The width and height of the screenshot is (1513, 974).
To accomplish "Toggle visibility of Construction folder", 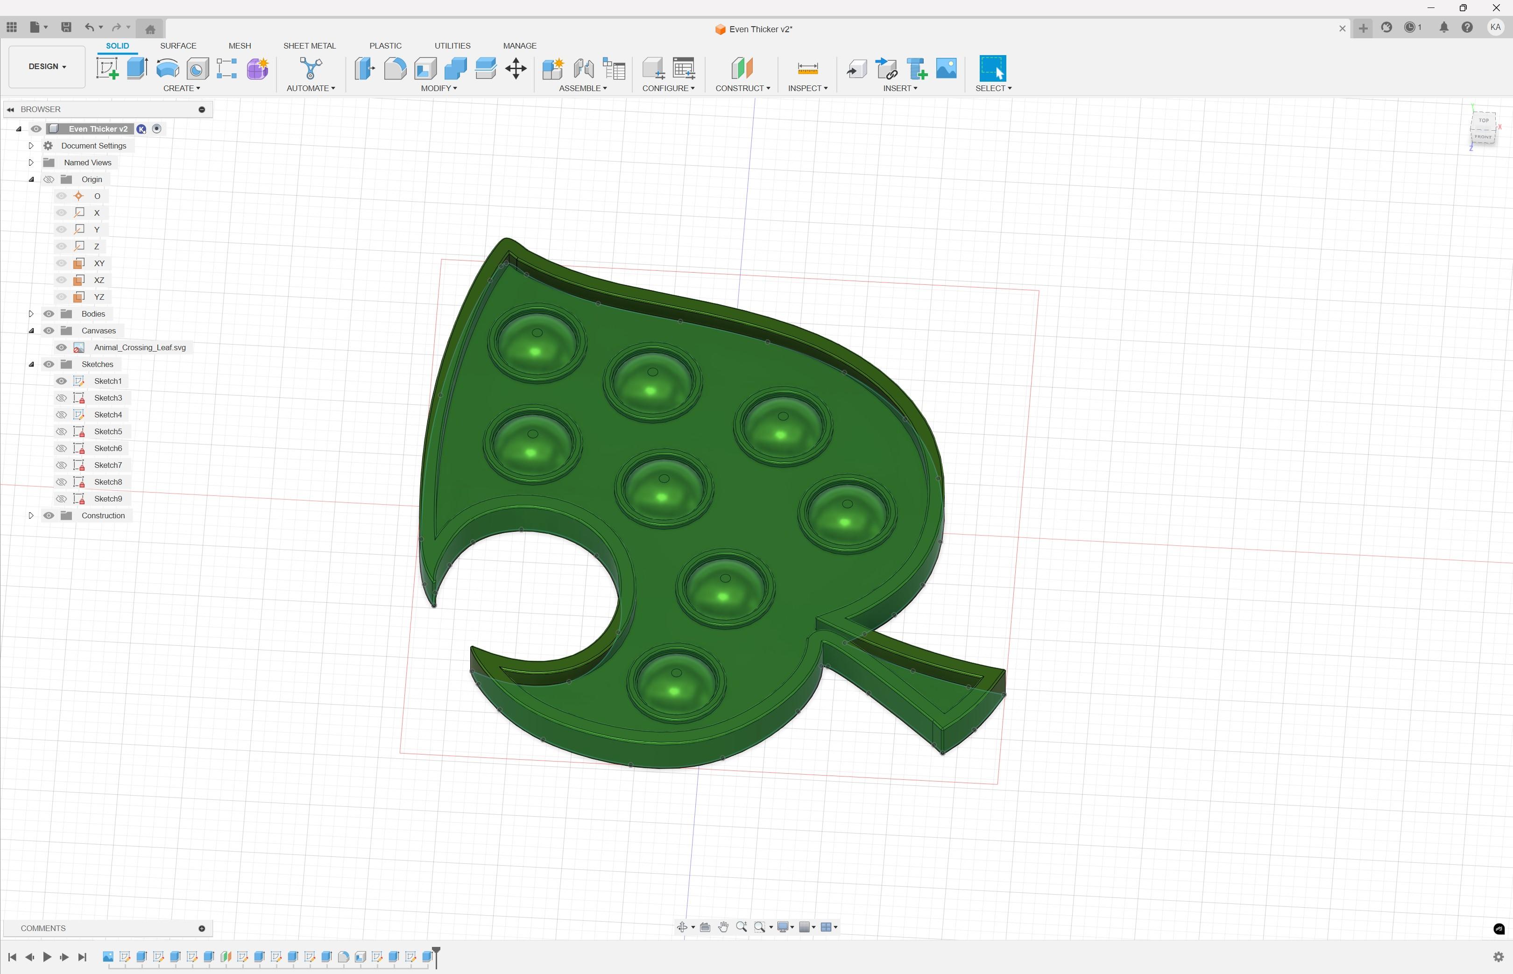I will (49, 515).
